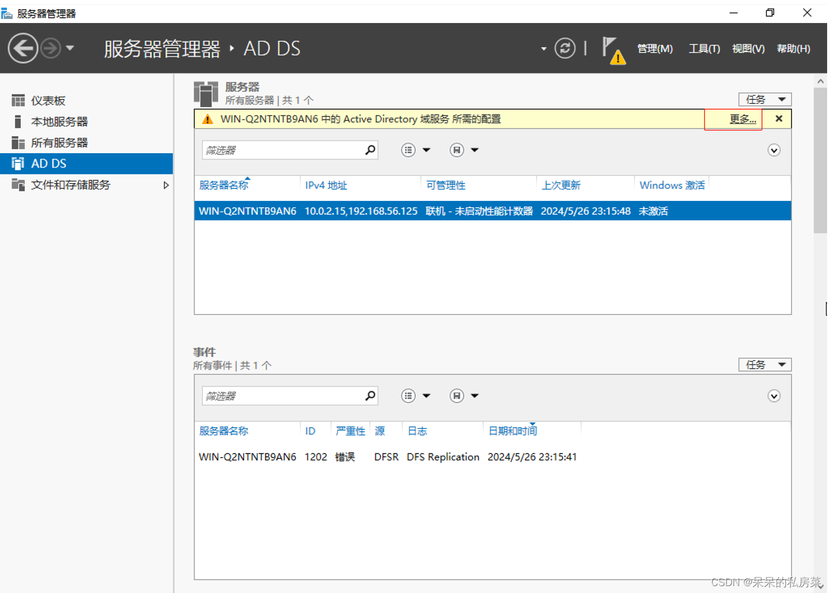830x593 pixels.
Task: Select the WIN-Q2NTNTB9AN6 server row
Action: (x=493, y=211)
